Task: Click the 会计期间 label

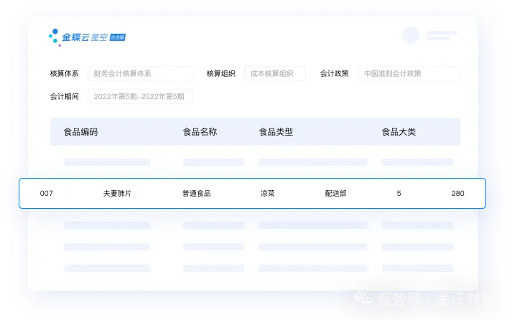Action: [x=65, y=97]
